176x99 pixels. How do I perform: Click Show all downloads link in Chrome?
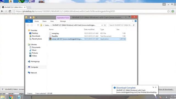pos(166,89)
